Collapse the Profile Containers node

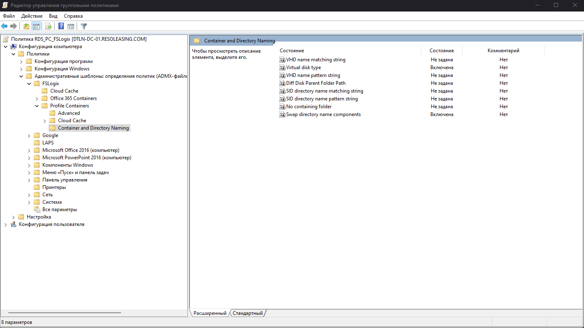tap(36, 105)
